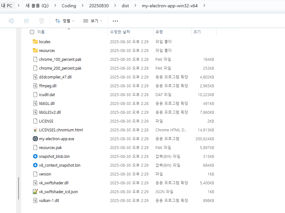Image resolution: width=285 pixels, height=213 pixels.
Task: Open the 정렬 sort dropdown
Action: click(x=65, y=21)
